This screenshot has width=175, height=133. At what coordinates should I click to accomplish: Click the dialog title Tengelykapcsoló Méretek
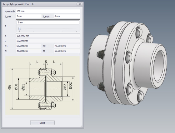click(x=18, y=4)
